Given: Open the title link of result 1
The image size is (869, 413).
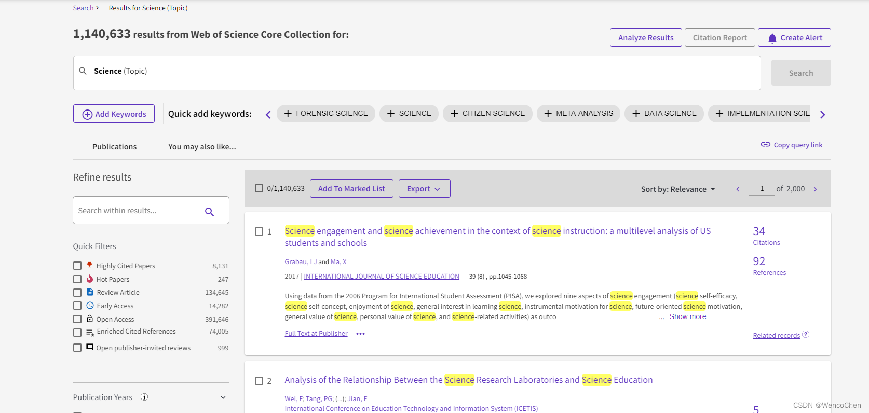Looking at the screenshot, I should coord(497,237).
